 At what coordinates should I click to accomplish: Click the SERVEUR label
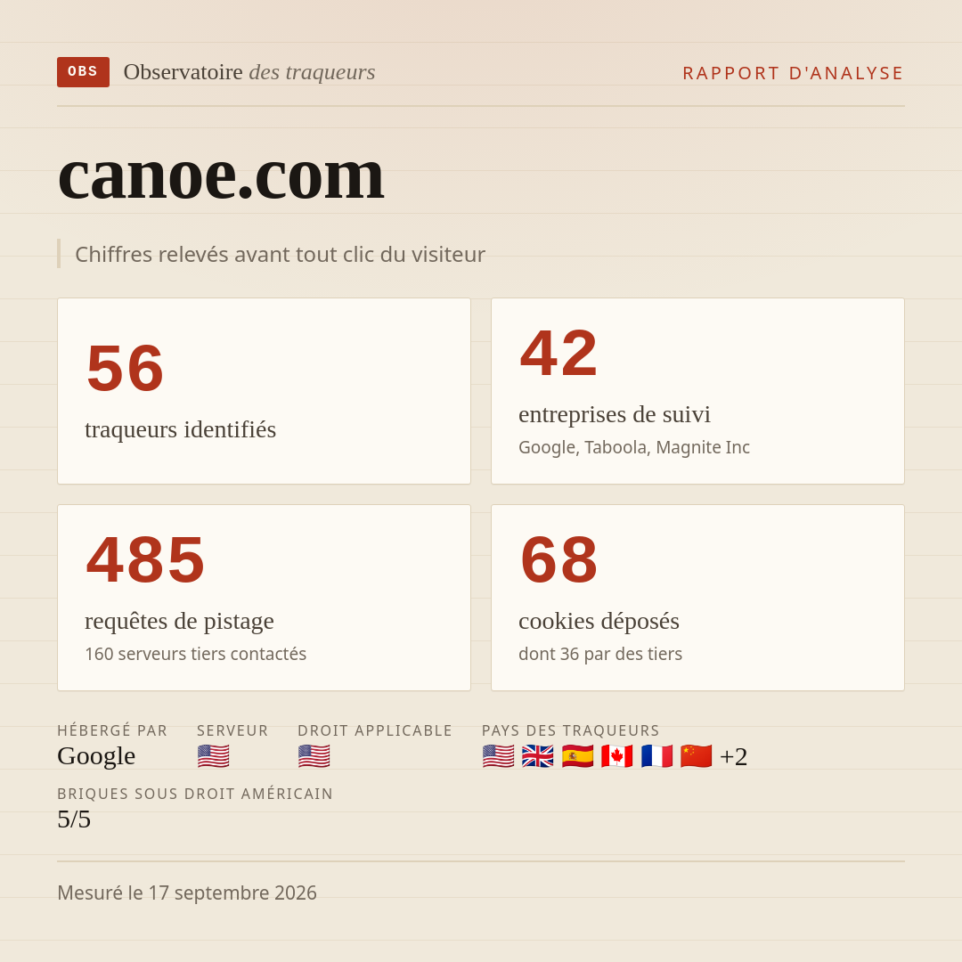coord(232,730)
